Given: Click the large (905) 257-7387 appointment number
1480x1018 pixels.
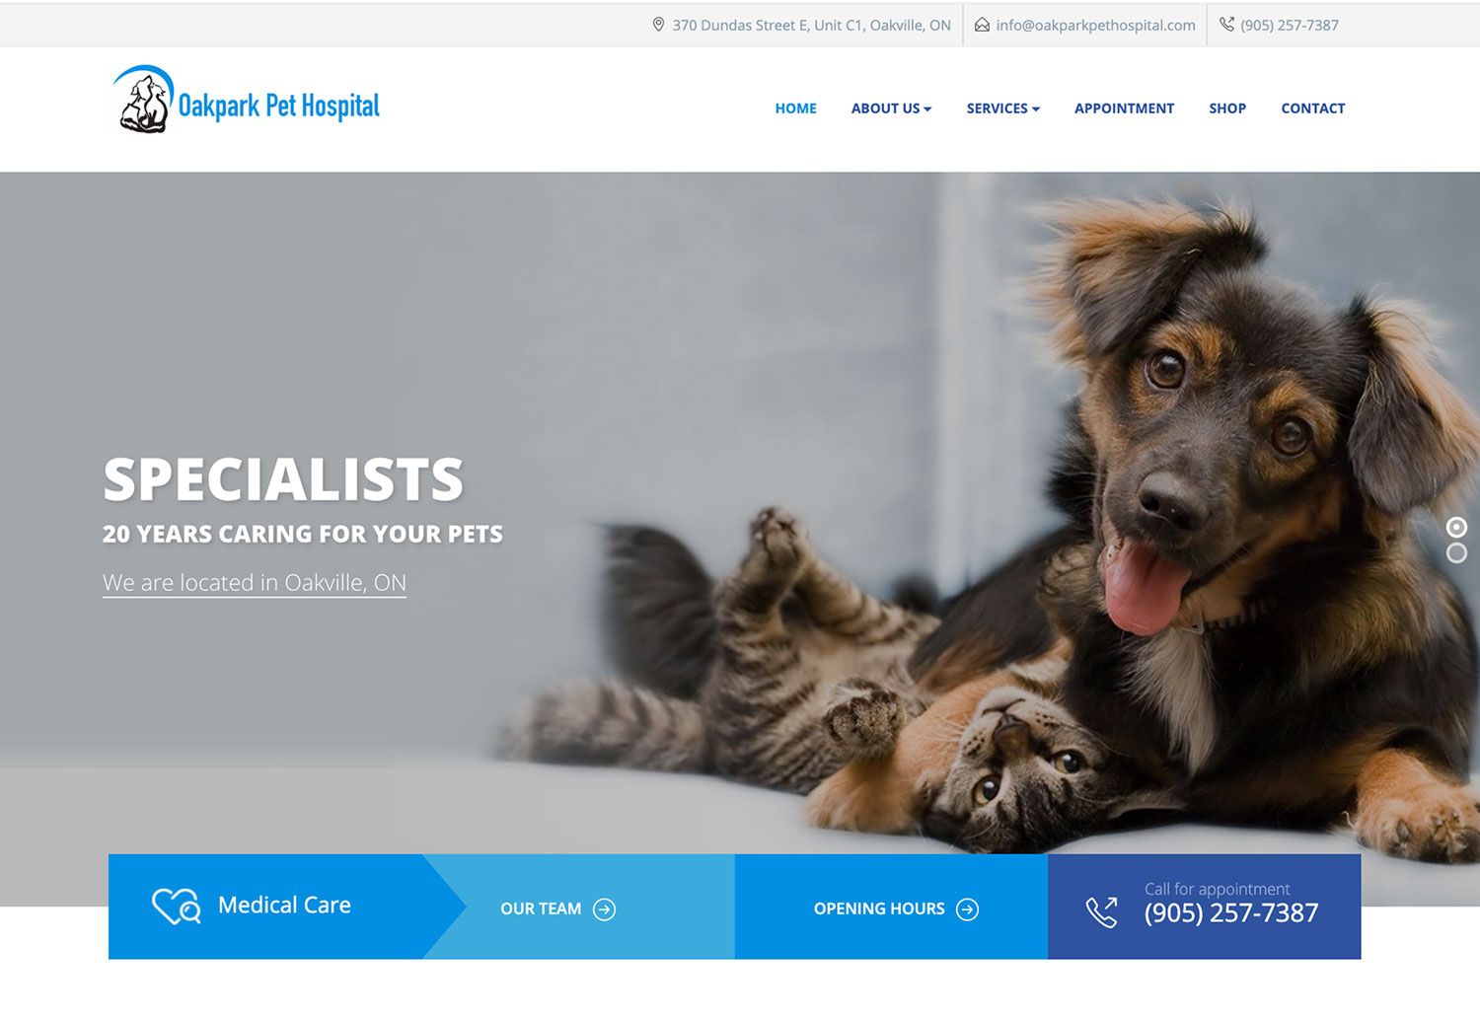Looking at the screenshot, I should pyautogui.click(x=1231, y=913).
